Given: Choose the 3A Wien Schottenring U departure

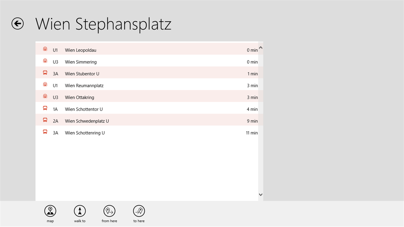Looking at the screenshot, I should coord(147,133).
